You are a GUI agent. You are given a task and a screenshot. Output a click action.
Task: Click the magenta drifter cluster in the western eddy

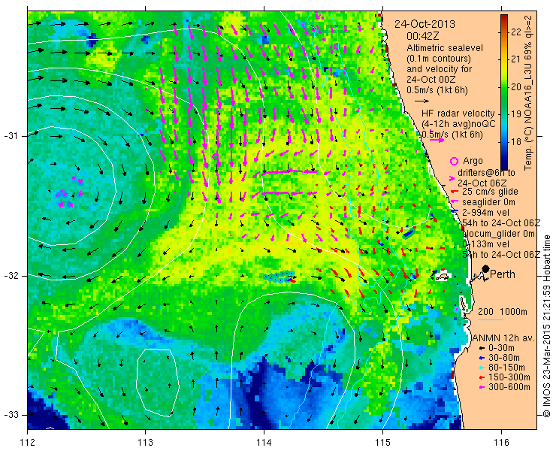coord(69,192)
